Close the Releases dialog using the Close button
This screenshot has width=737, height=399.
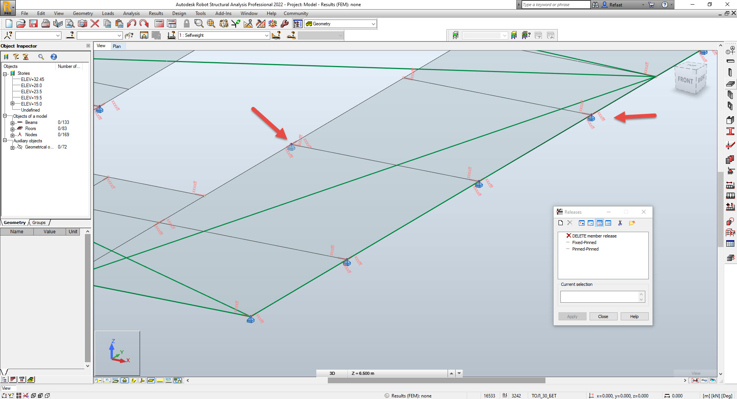click(603, 316)
